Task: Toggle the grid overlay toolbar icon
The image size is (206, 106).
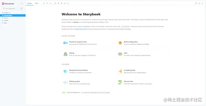Action: pos(58,3)
